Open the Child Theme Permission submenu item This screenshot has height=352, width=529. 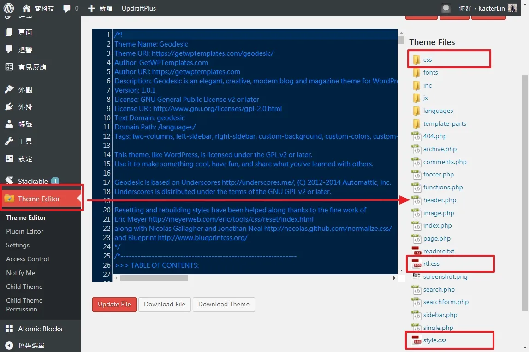pyautogui.click(x=24, y=305)
